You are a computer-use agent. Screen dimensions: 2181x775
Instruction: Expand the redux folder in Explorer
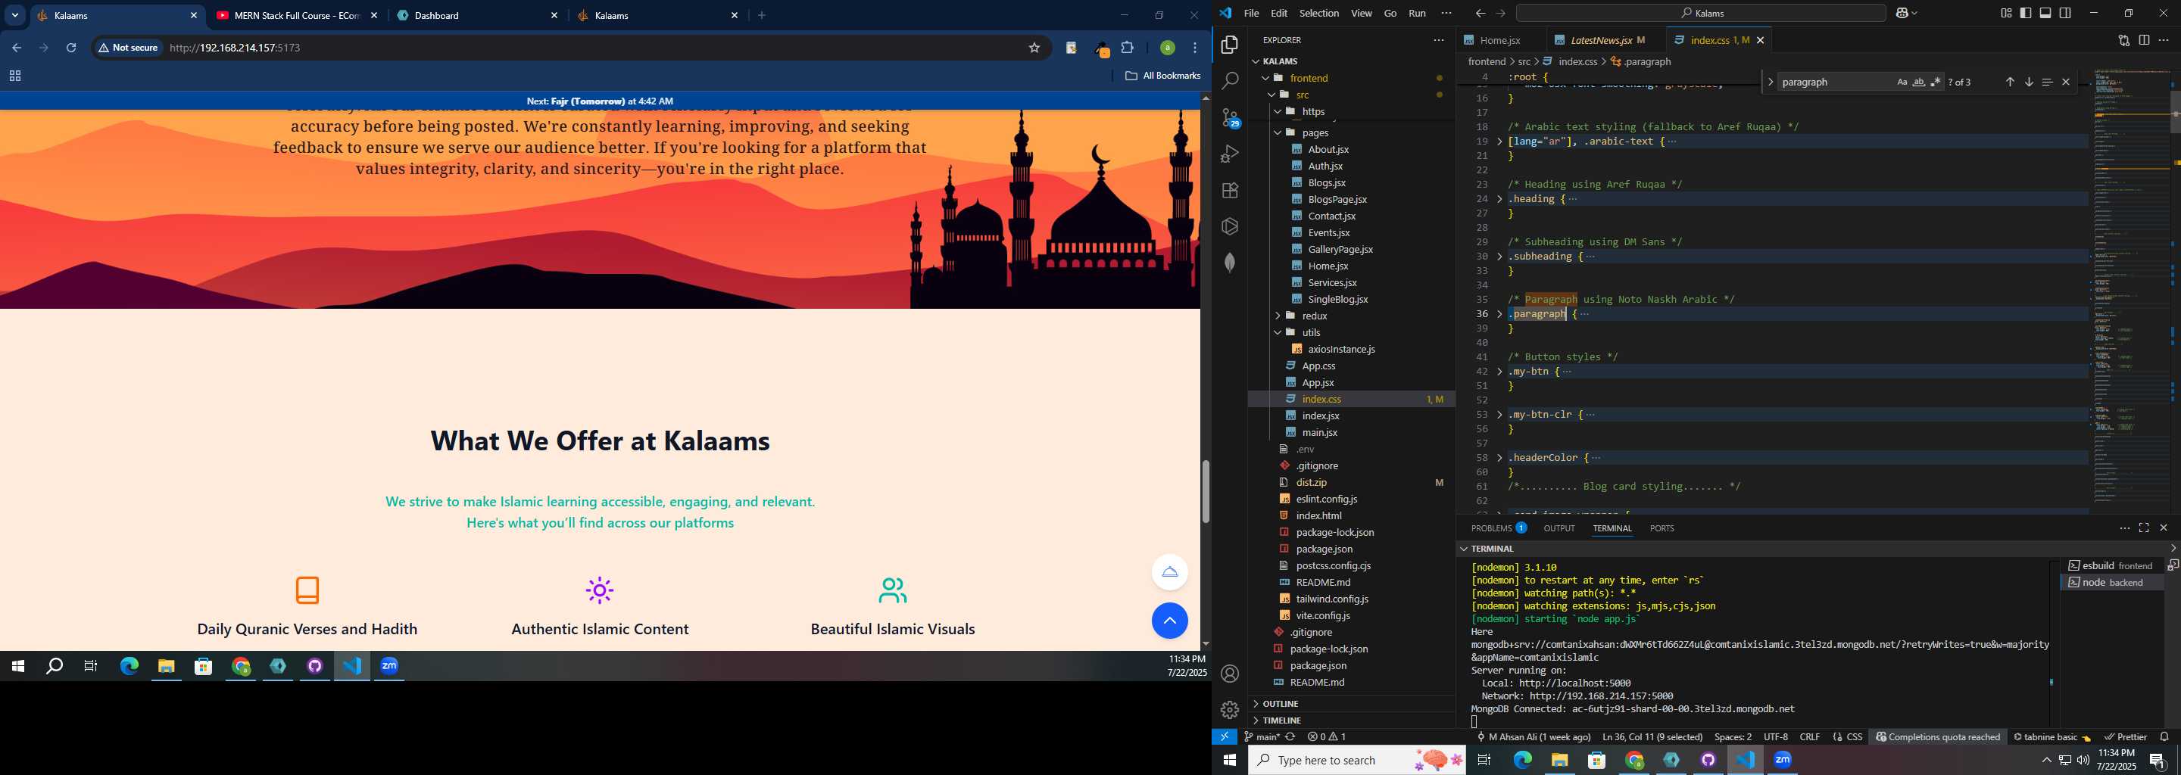point(1278,316)
